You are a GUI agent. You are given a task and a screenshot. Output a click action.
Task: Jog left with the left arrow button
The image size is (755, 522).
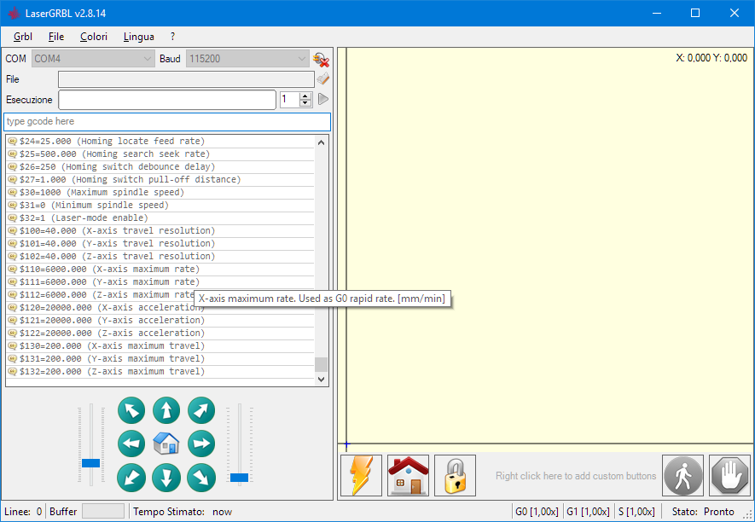click(131, 444)
